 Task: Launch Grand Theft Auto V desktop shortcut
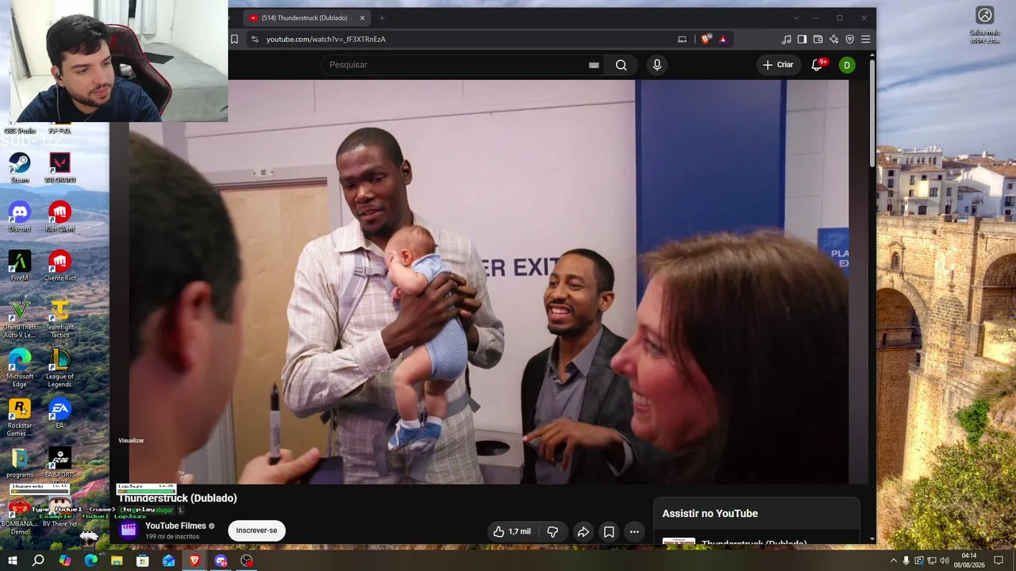point(20,319)
